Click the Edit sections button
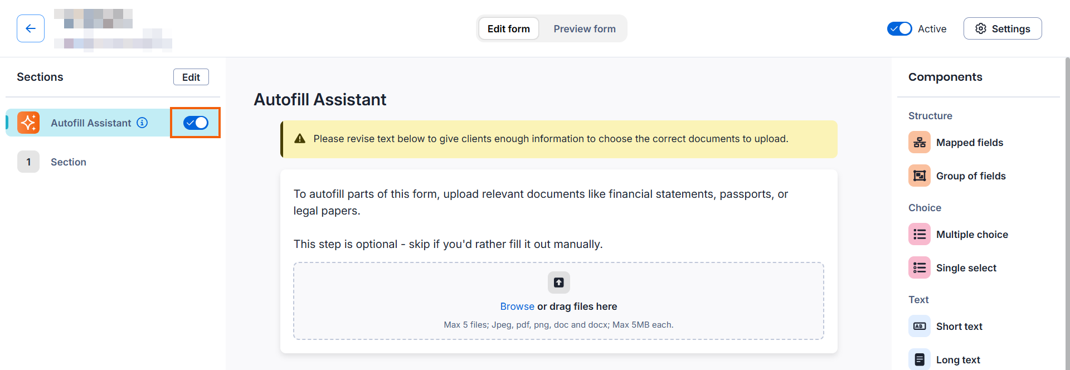This screenshot has height=370, width=1070. pyautogui.click(x=191, y=77)
